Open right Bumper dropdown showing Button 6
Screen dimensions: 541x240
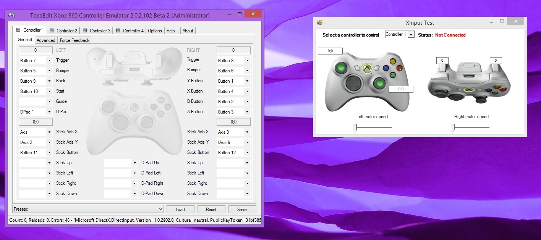coord(233,70)
